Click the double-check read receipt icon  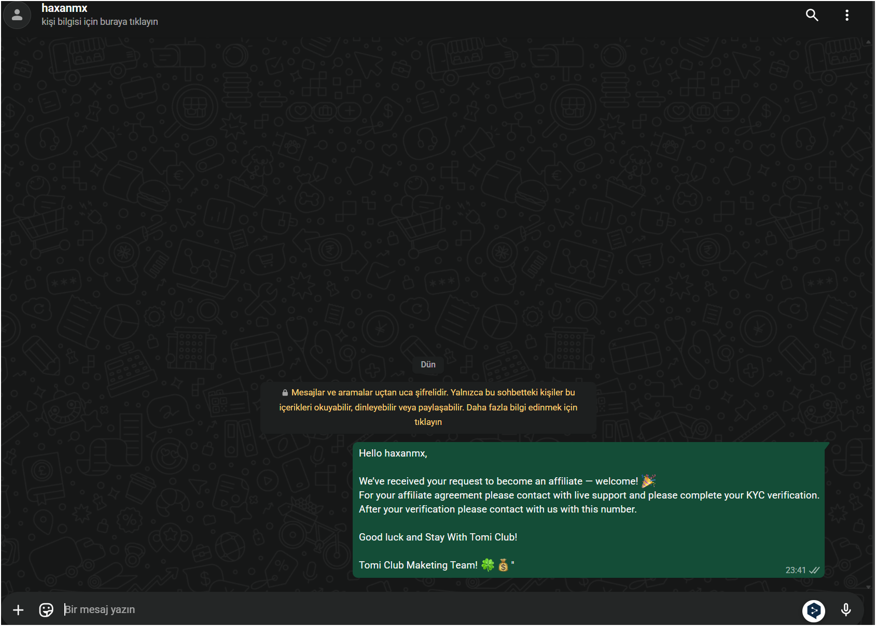(814, 570)
